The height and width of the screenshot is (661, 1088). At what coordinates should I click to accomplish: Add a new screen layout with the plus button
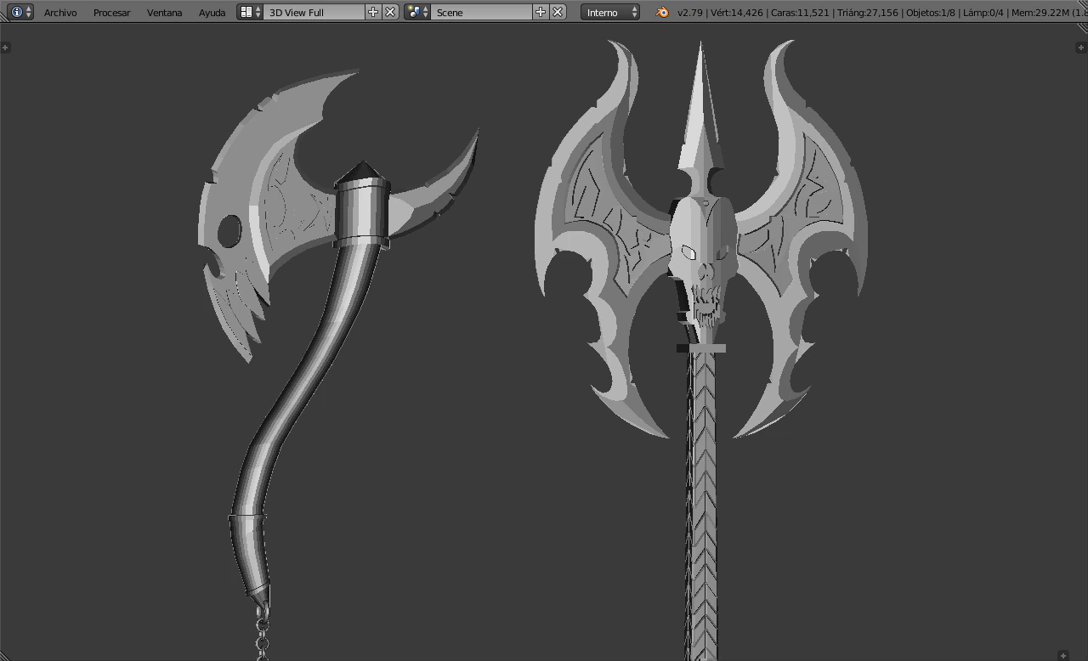pyautogui.click(x=372, y=12)
